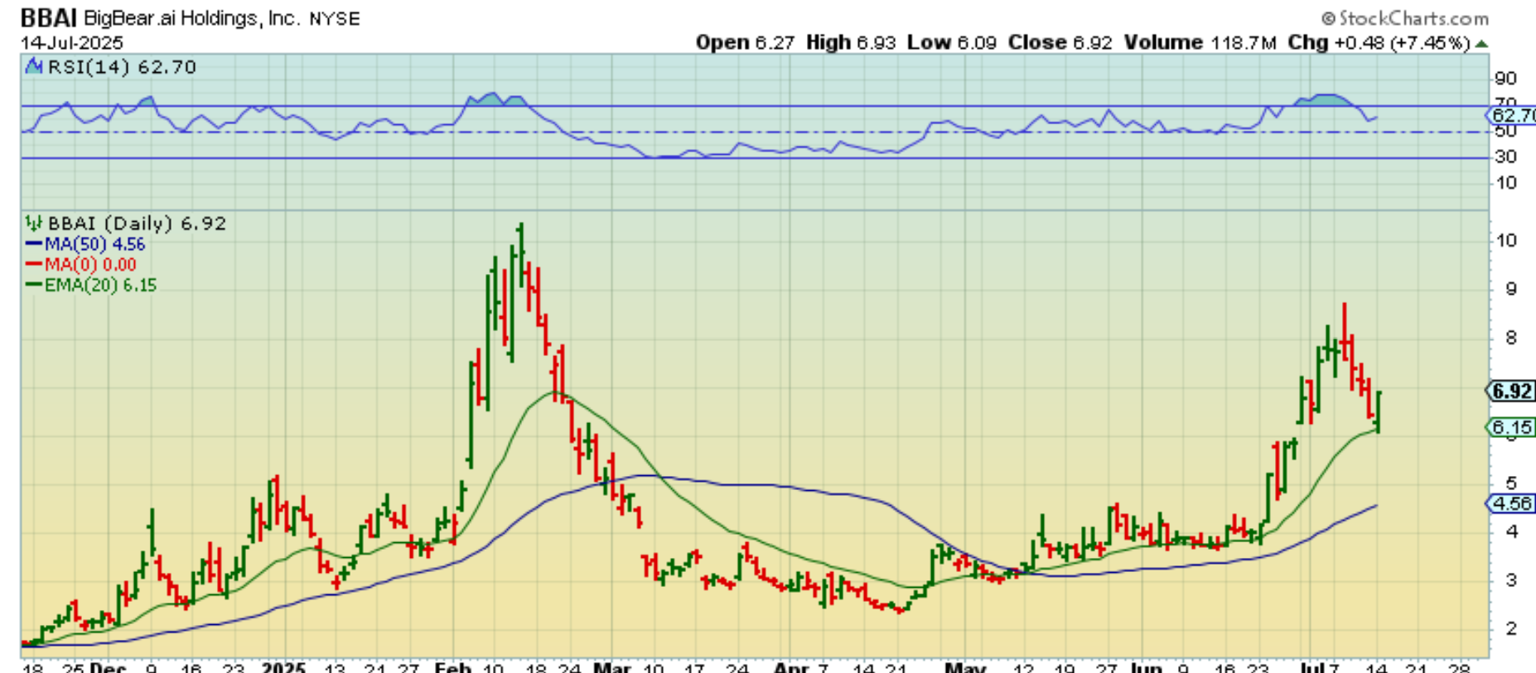1536x673 pixels.
Task: Click the bar-chart icon beside BBAI (Daily)
Action: pyautogui.click(x=33, y=223)
